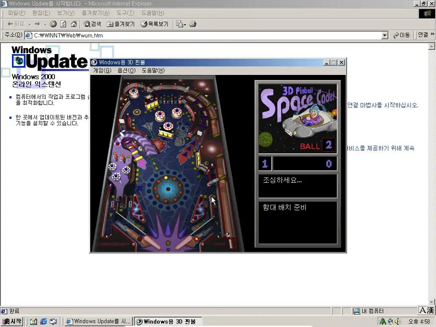This screenshot has height=327, width=436.
Task: Stop page loading with the stop icon
Action: click(x=53, y=24)
